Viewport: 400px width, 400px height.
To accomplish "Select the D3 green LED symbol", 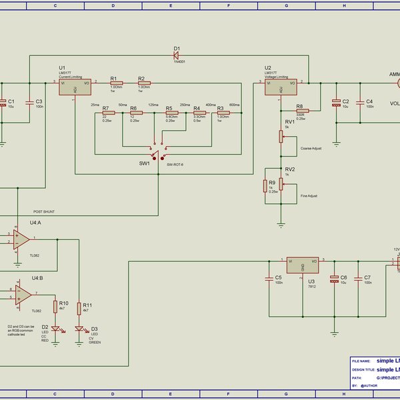I will (79, 329).
